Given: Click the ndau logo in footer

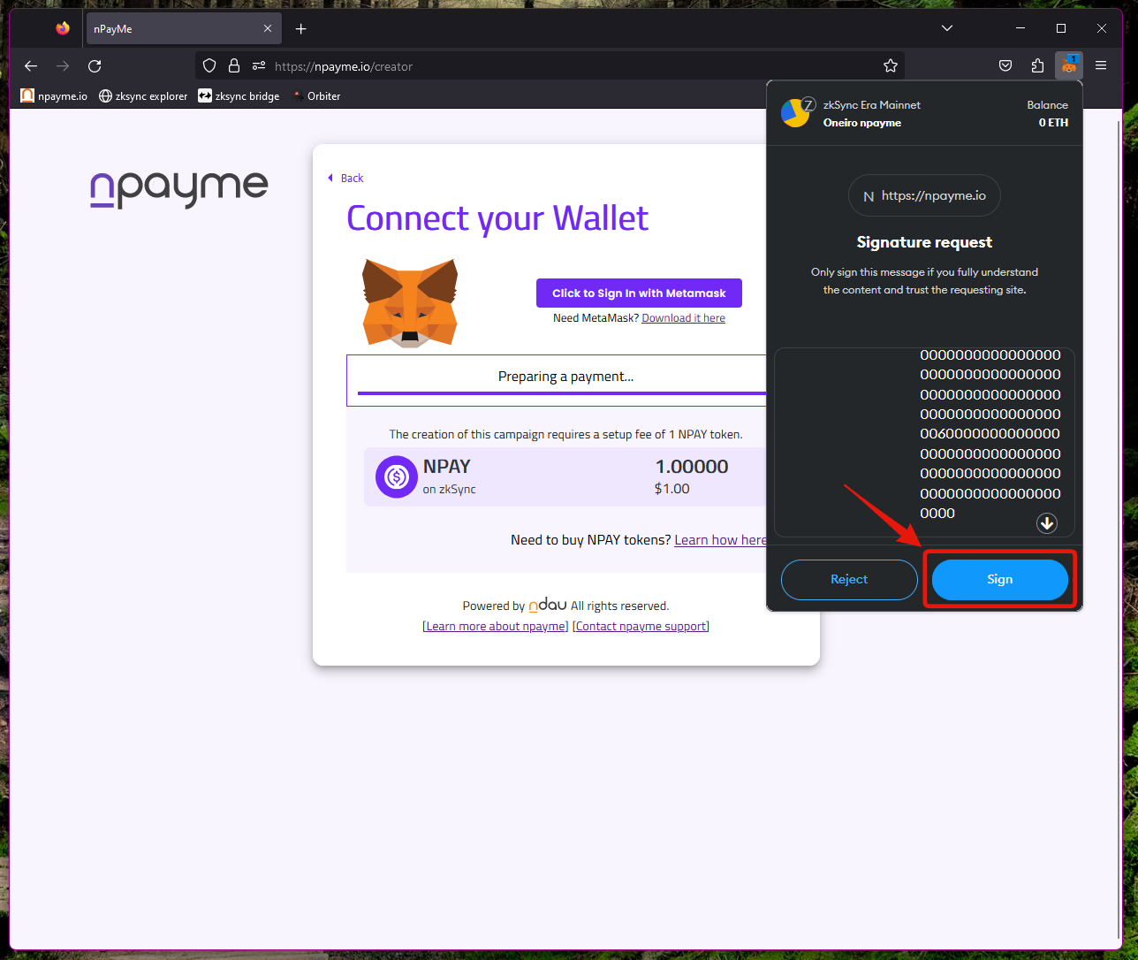Looking at the screenshot, I should point(548,606).
